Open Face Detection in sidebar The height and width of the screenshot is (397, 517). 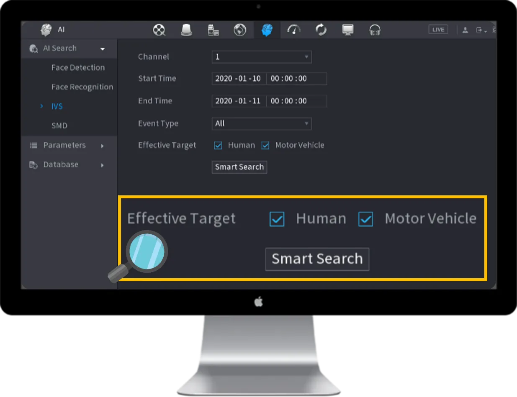point(78,67)
